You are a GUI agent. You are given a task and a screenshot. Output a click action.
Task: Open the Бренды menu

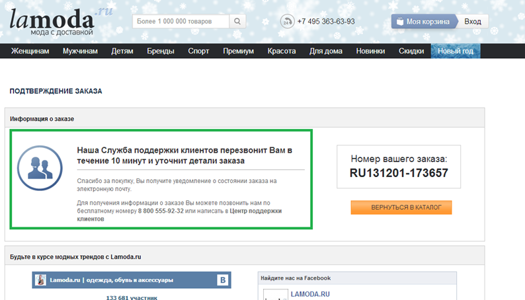[x=161, y=51]
